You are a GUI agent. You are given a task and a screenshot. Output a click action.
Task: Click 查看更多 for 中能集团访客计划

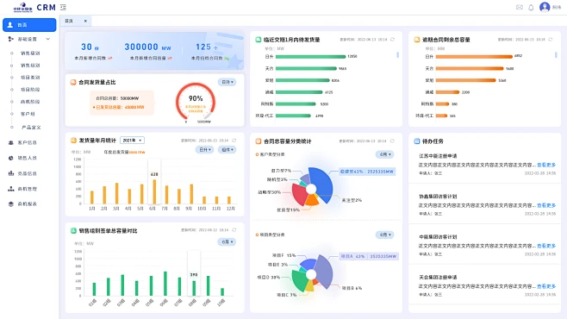pyautogui.click(x=546, y=246)
